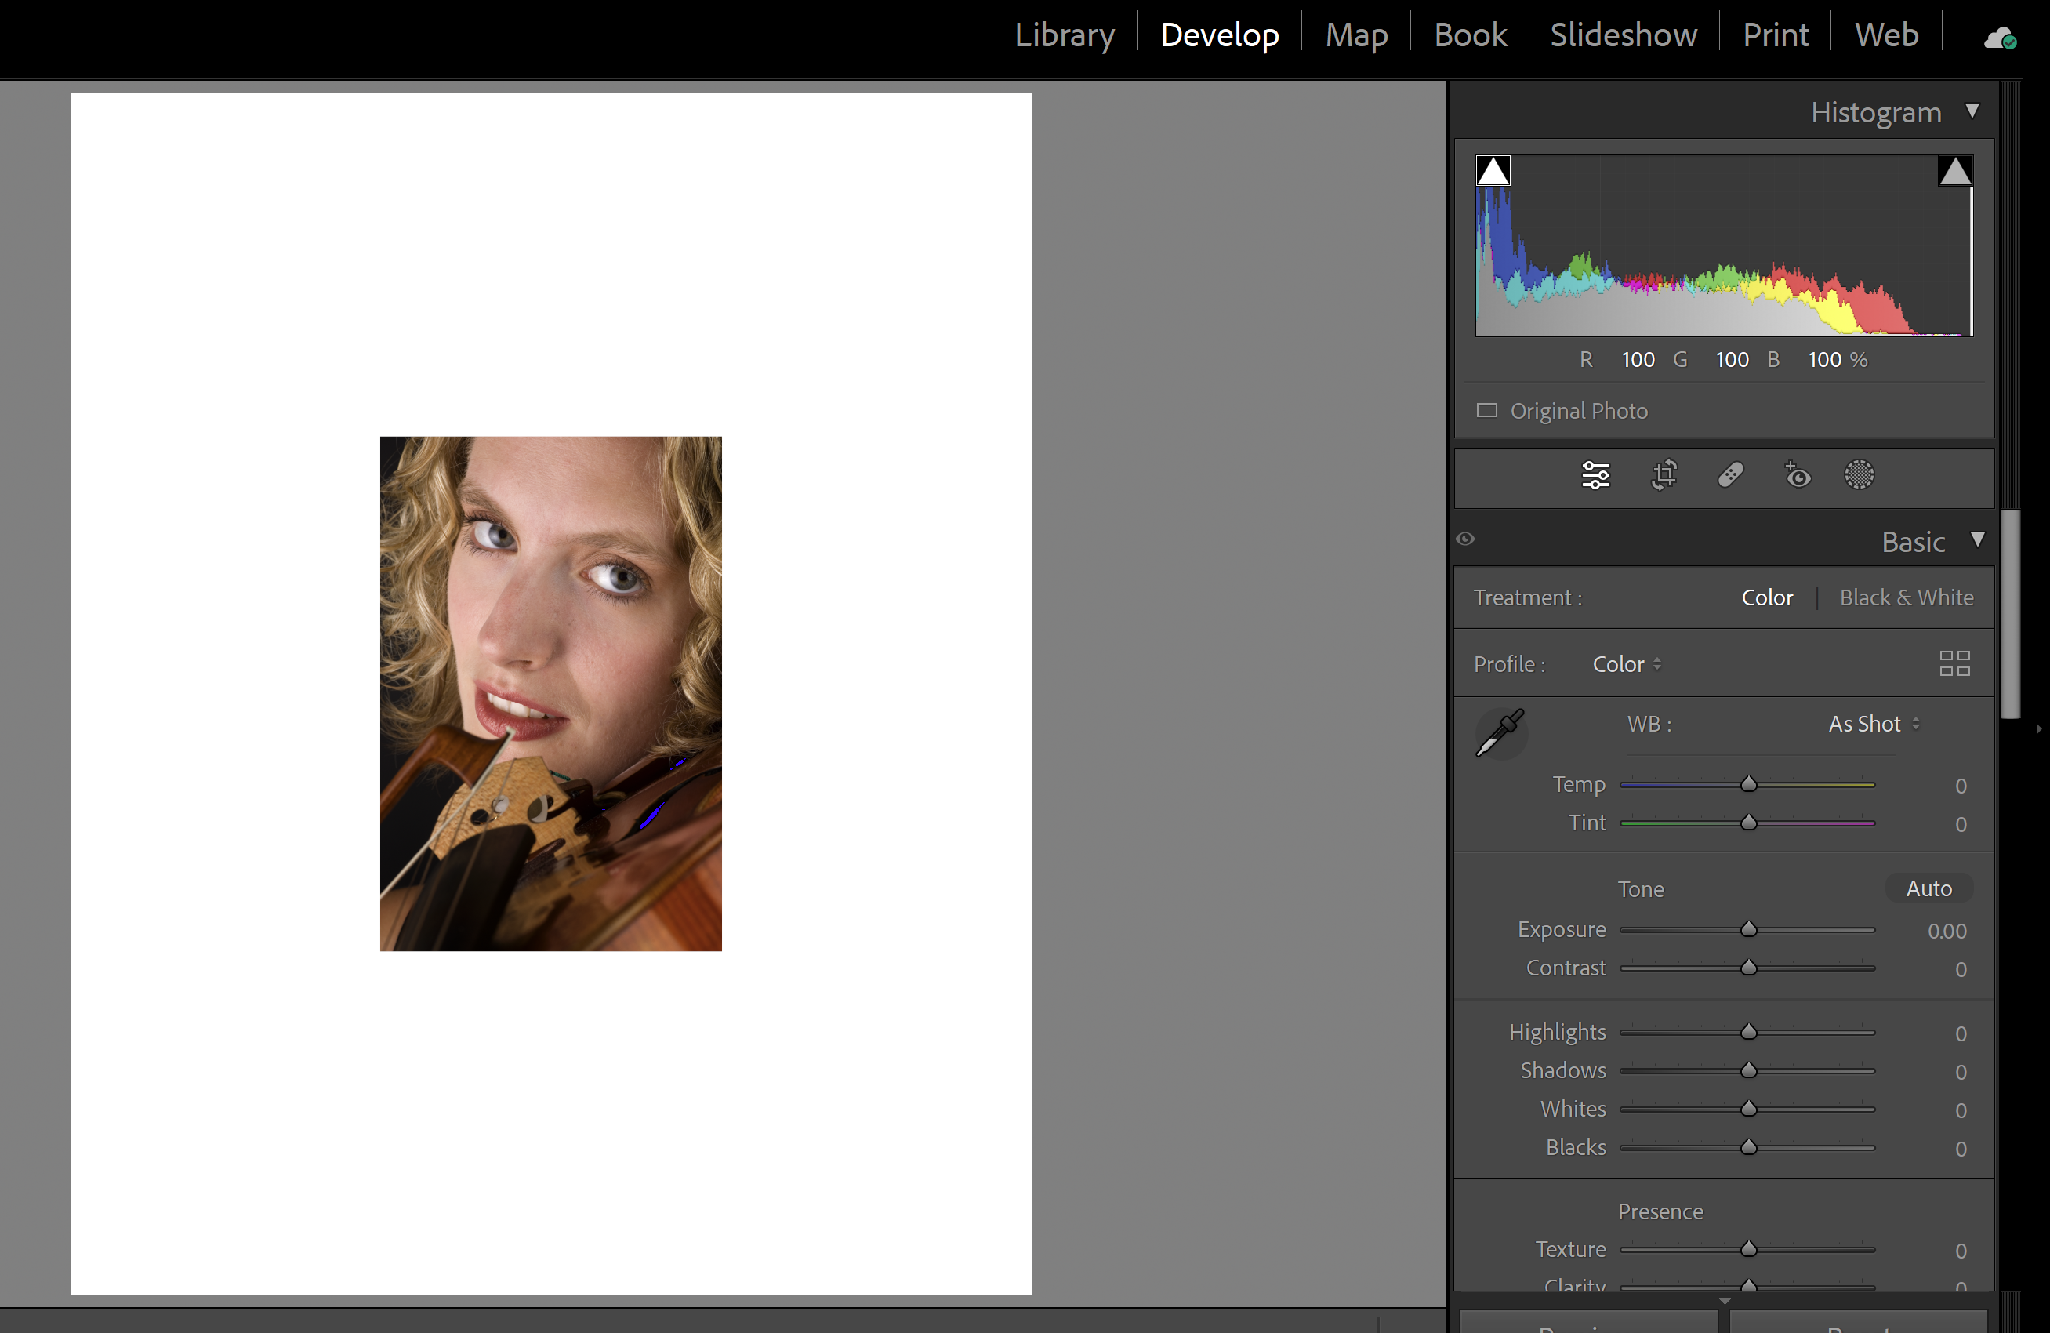Collapse the Basic panel triangle
2050x1333 pixels.
click(x=1978, y=540)
